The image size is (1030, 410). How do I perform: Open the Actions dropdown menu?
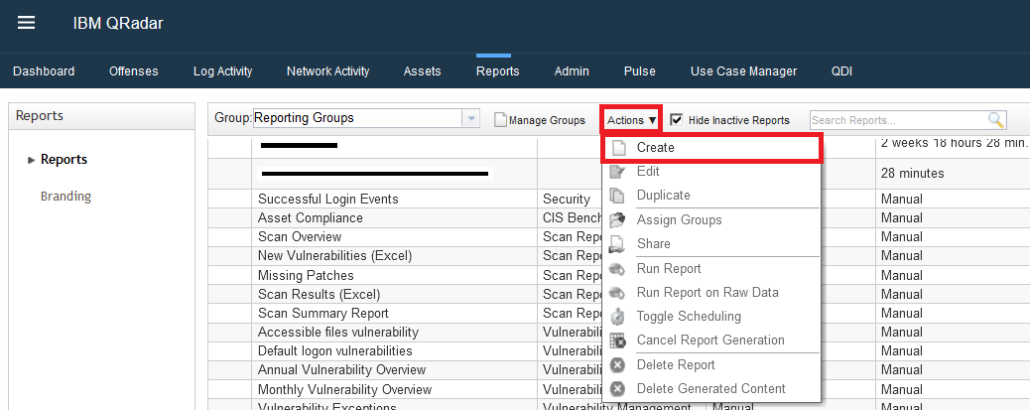pyautogui.click(x=631, y=120)
